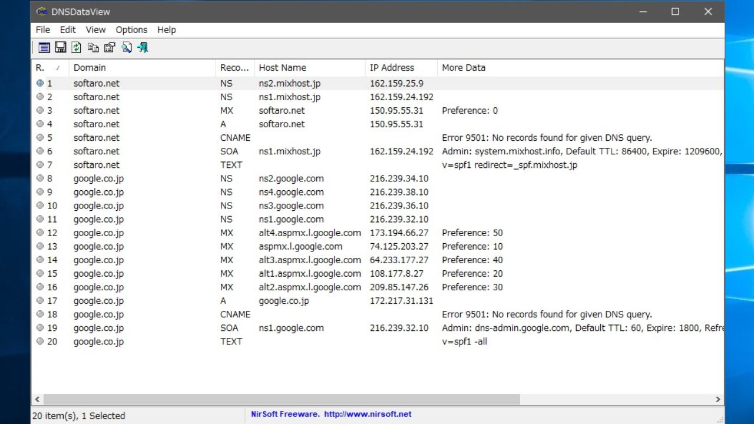
Task: Click the SOA record type in row 6
Action: [229, 151]
